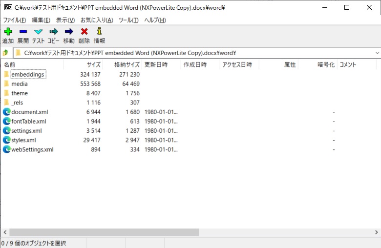Click the Edge icon beside styles.xml

[7, 140]
